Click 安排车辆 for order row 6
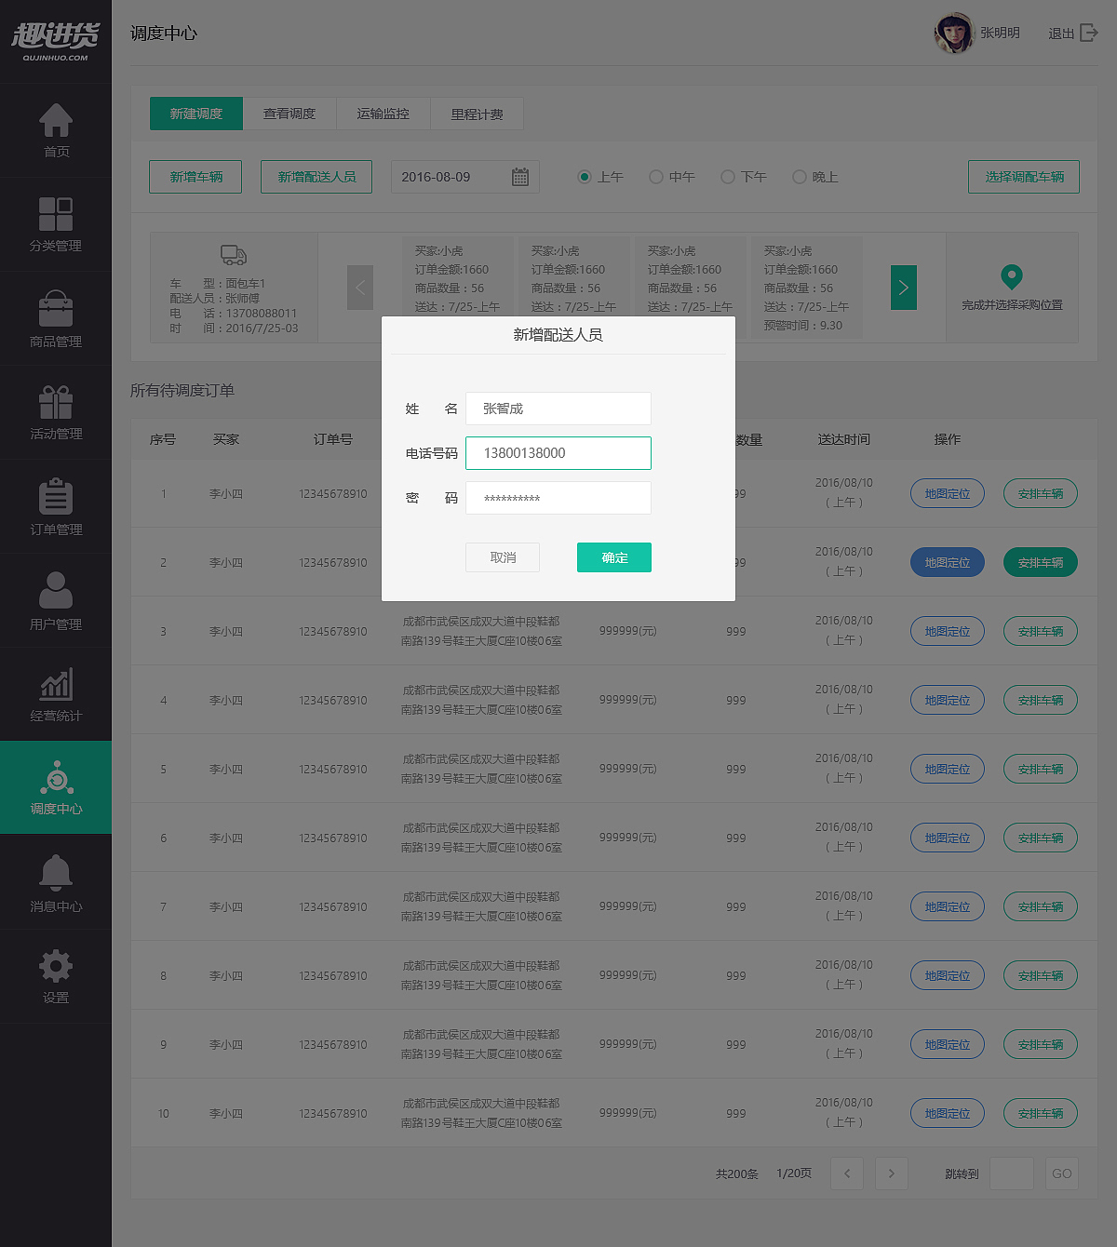Screen dimensions: 1117x1247 (x=1041, y=838)
